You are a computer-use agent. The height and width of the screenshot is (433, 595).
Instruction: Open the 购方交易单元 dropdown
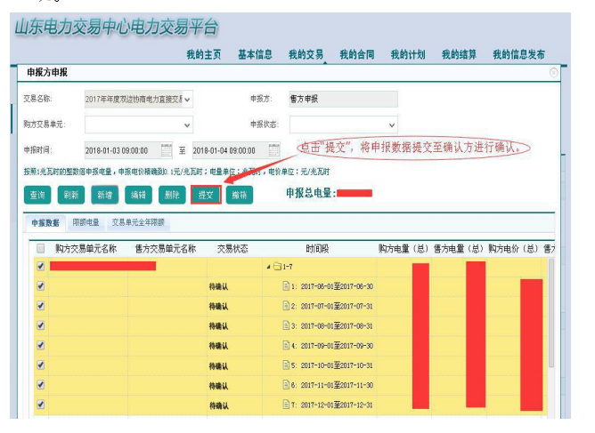(x=187, y=125)
